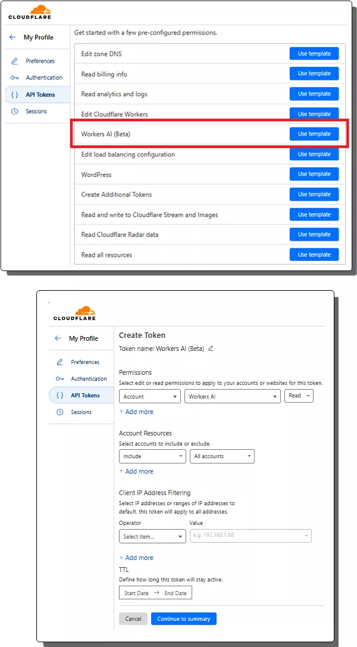
Task: Click the My Profile heading in the Create Token window
Action: coord(84,338)
